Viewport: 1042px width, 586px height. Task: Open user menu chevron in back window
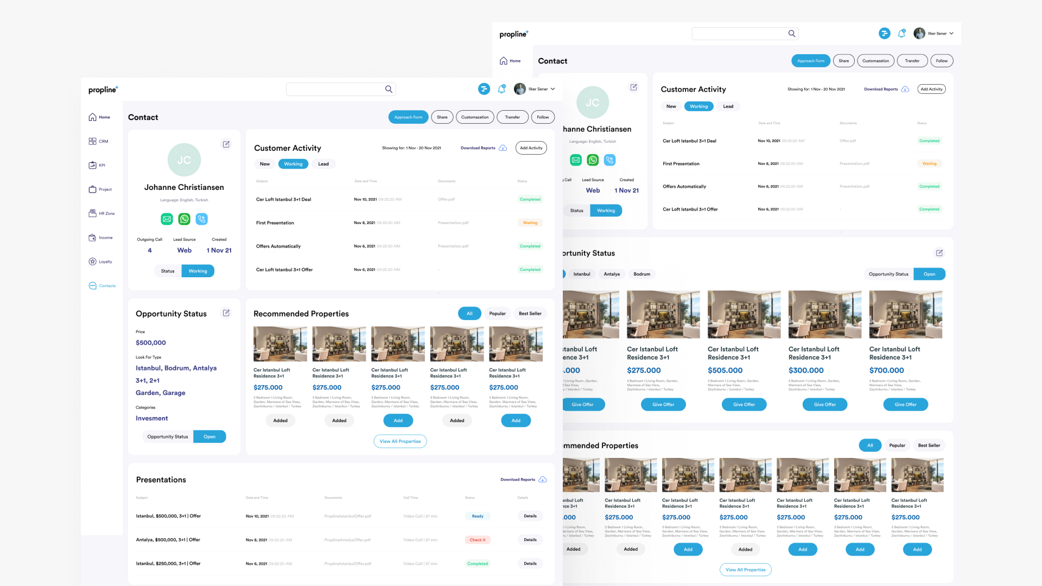[951, 34]
